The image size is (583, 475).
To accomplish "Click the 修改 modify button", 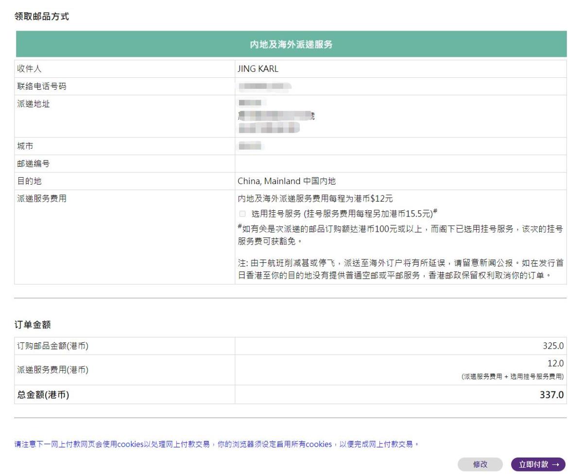I will tap(480, 465).
